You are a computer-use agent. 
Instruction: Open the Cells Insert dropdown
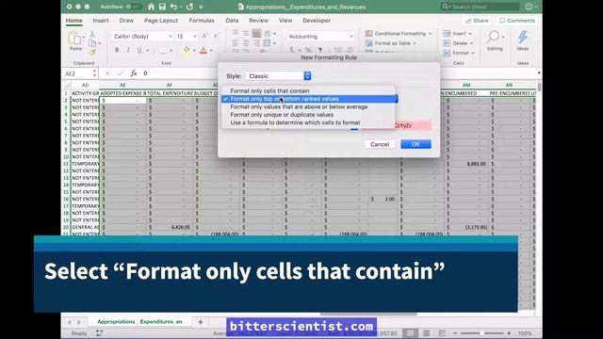458,34
